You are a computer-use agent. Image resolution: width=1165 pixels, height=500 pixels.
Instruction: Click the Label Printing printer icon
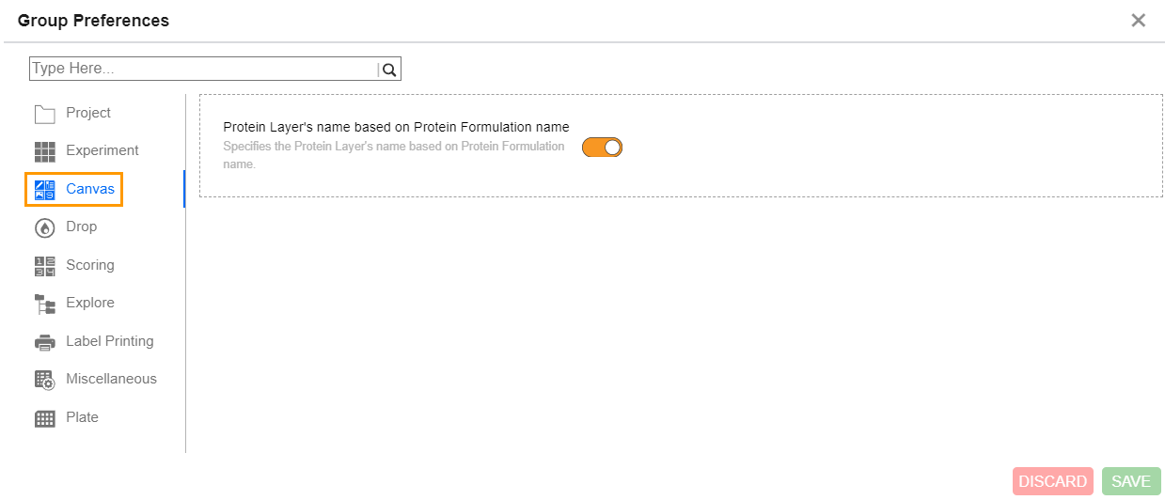45,342
